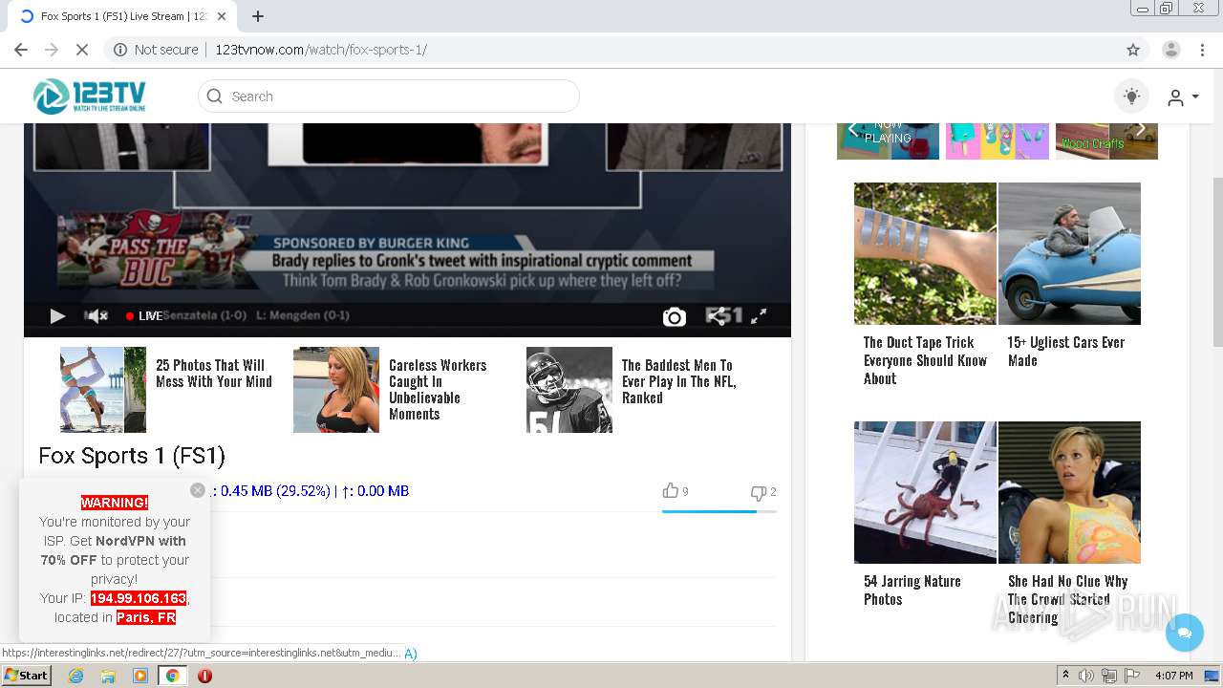Click the search field on 123TV

point(389,97)
